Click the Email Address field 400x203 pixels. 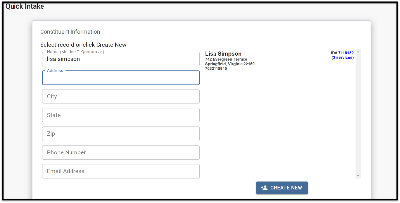[121, 171]
